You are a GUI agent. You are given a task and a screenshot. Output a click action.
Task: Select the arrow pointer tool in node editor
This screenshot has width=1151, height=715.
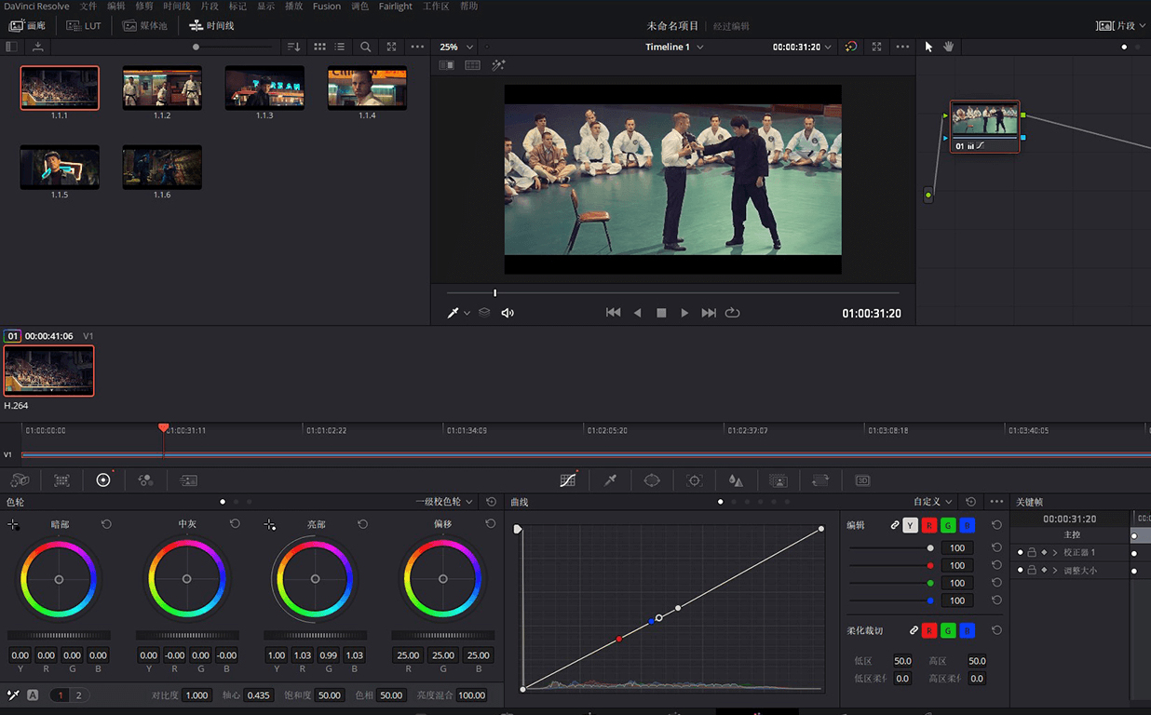928,47
